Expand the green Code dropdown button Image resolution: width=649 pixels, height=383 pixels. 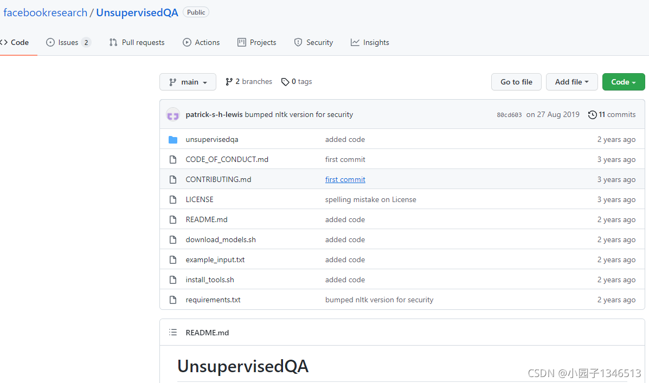coord(624,82)
